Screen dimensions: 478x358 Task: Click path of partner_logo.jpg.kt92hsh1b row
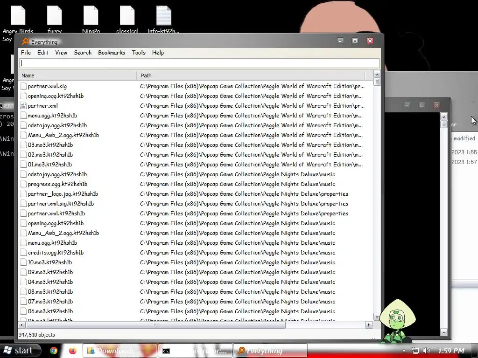click(244, 193)
